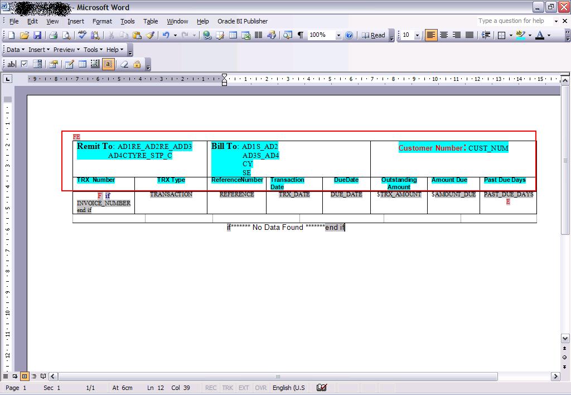
Task: Open the Preview dropdown menu
Action: (x=64, y=50)
